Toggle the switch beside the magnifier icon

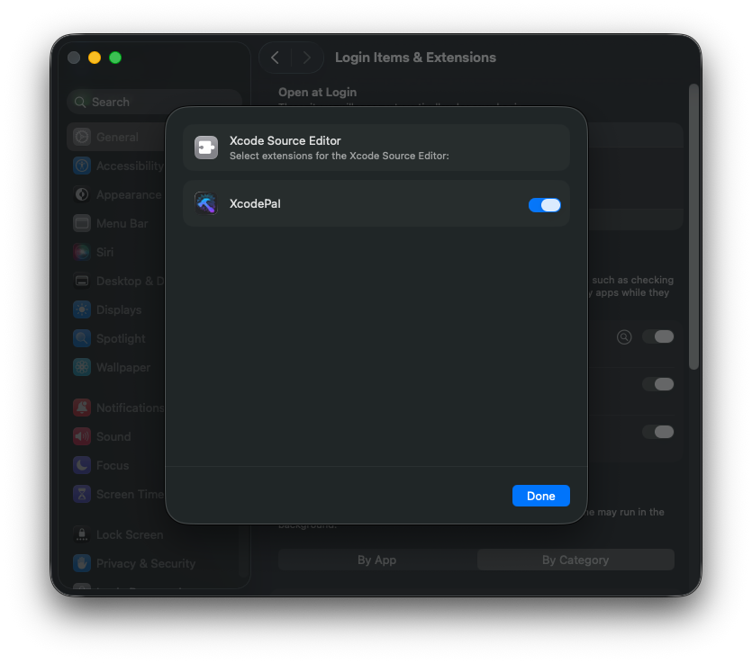(x=658, y=336)
